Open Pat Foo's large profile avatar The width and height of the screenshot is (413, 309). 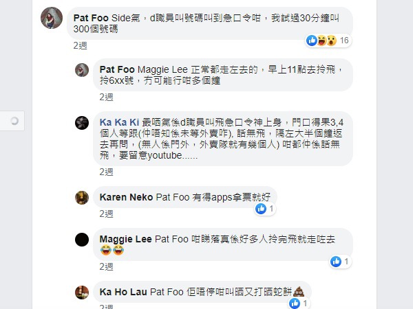[x=52, y=18]
